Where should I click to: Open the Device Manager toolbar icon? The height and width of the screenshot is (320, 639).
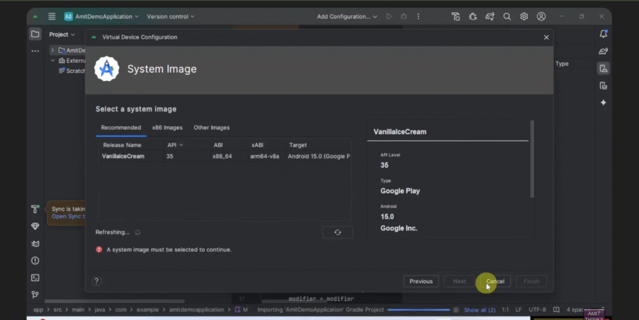click(x=456, y=16)
